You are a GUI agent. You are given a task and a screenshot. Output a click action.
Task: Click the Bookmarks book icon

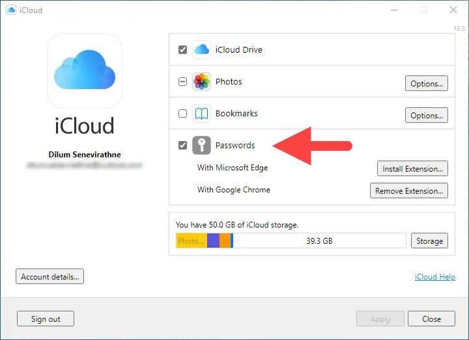201,113
